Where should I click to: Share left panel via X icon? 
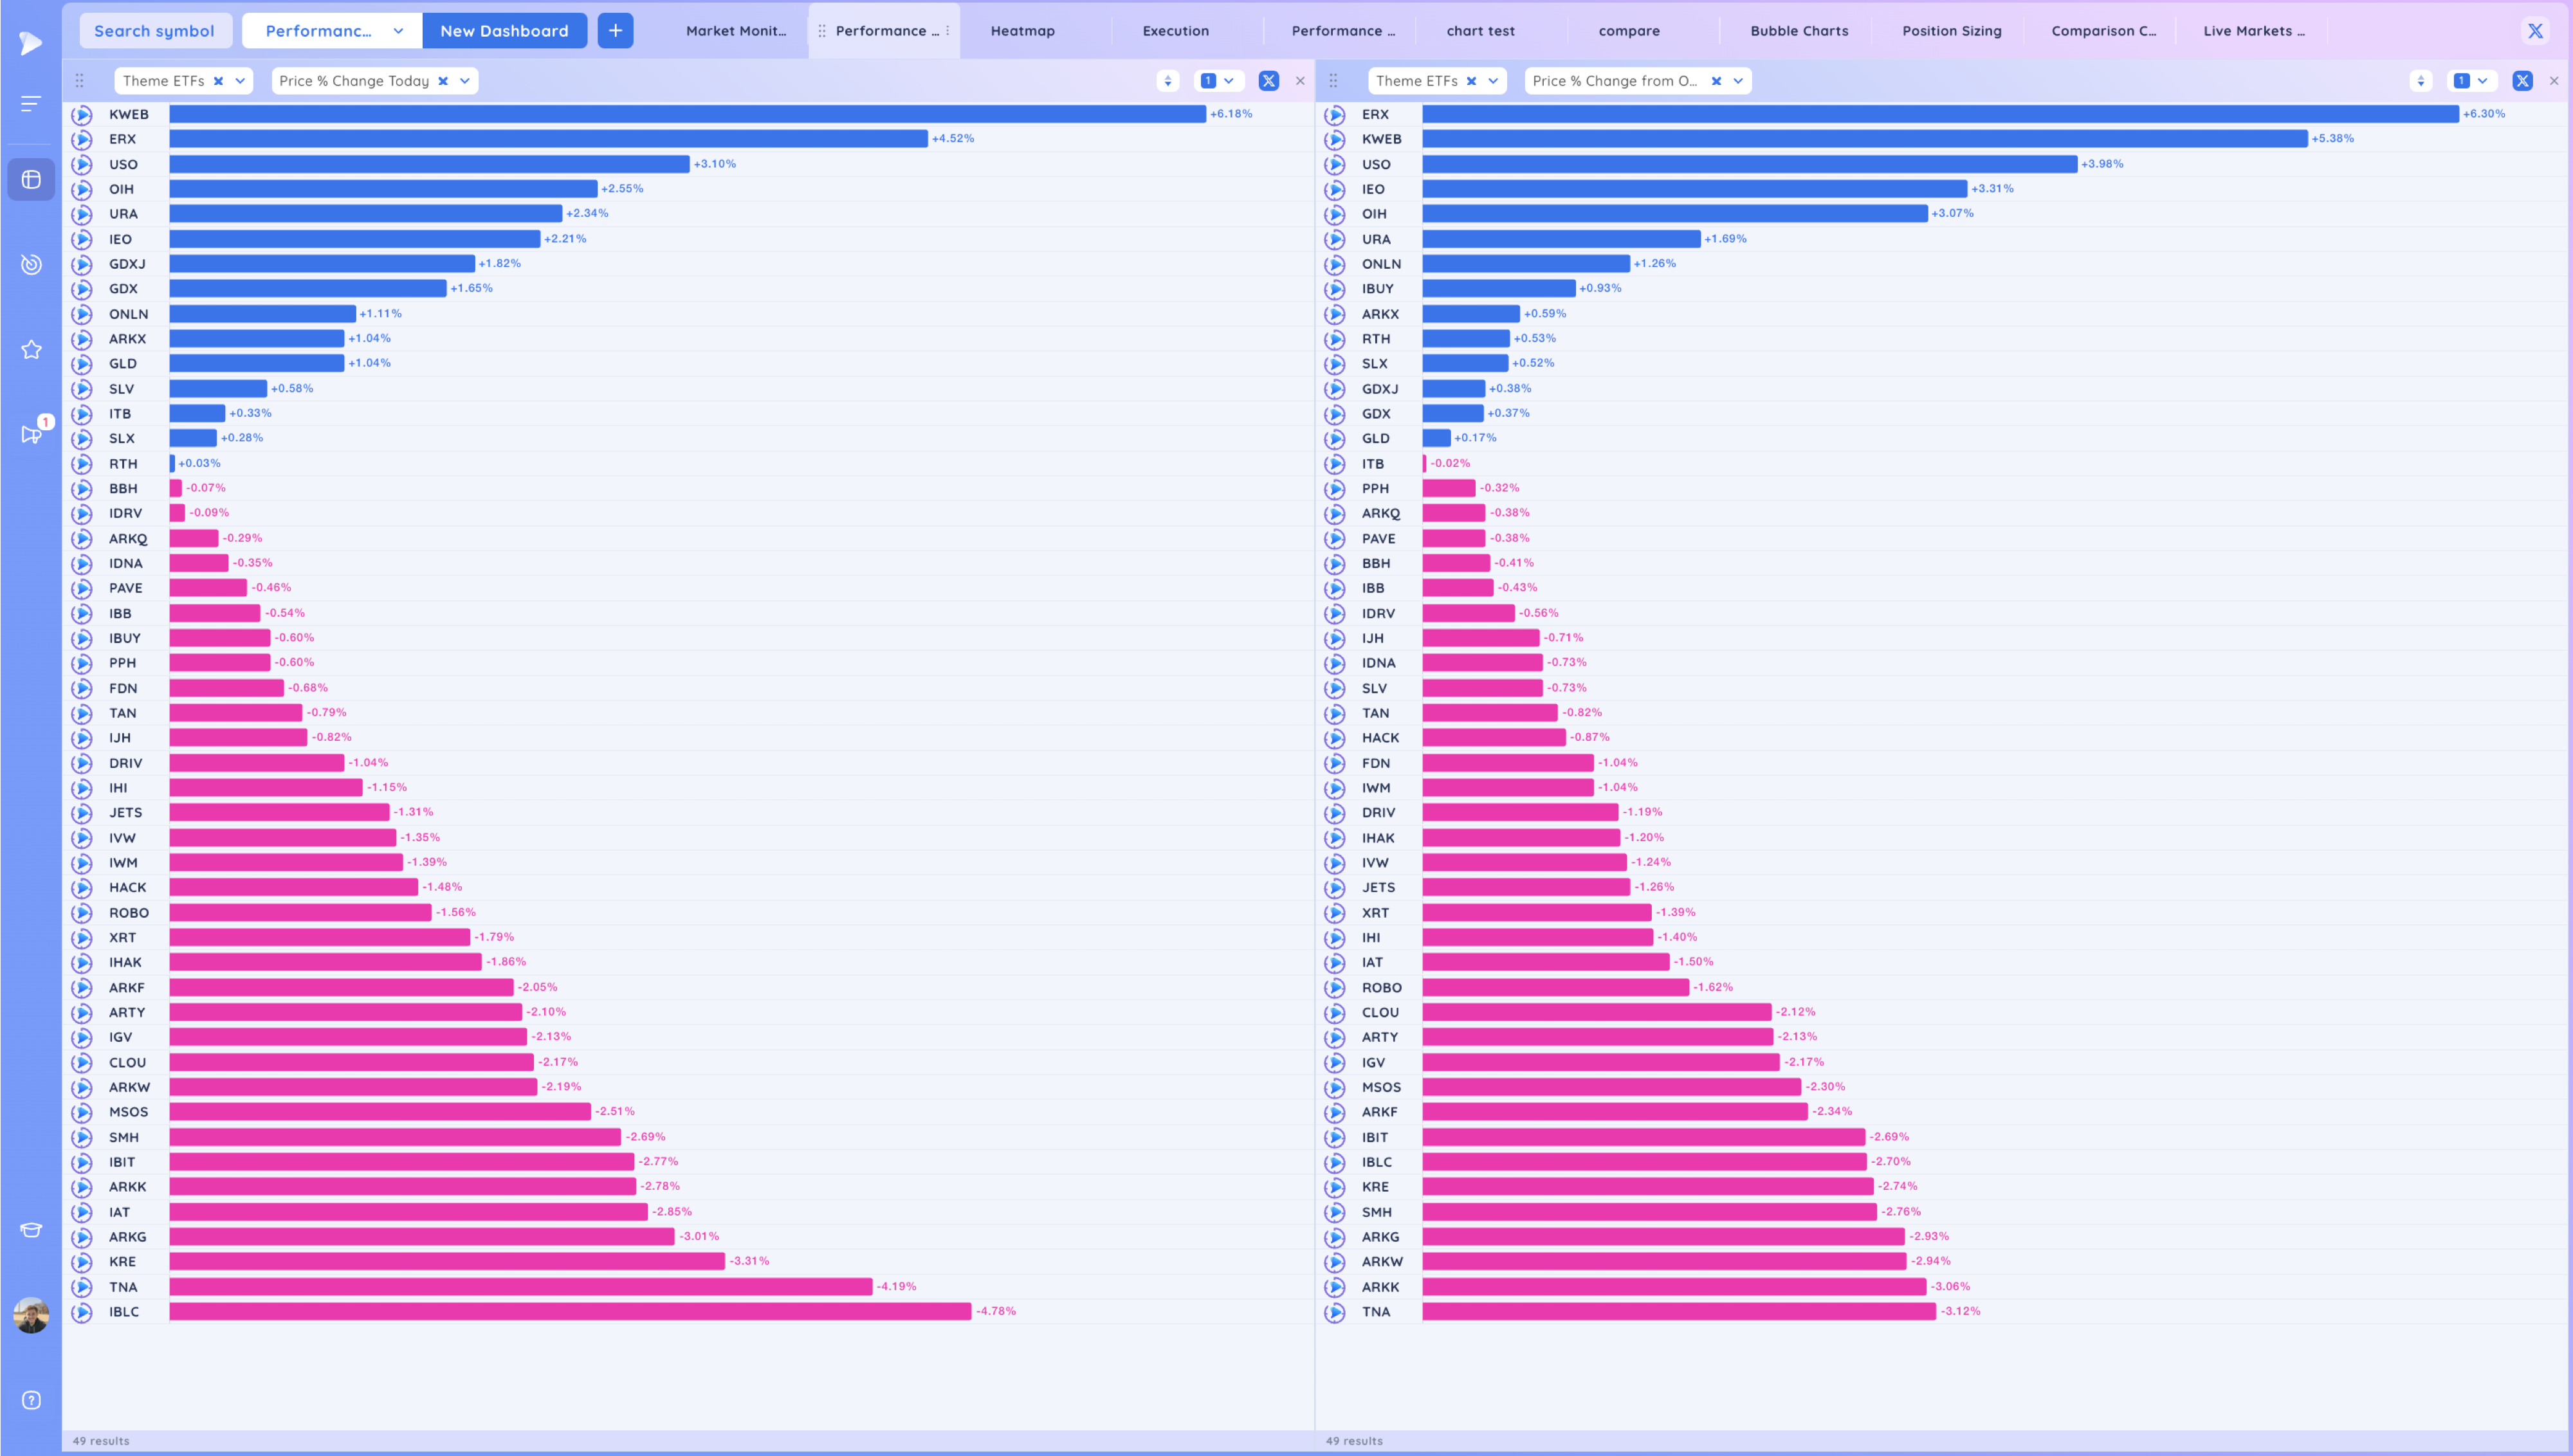click(x=1268, y=81)
